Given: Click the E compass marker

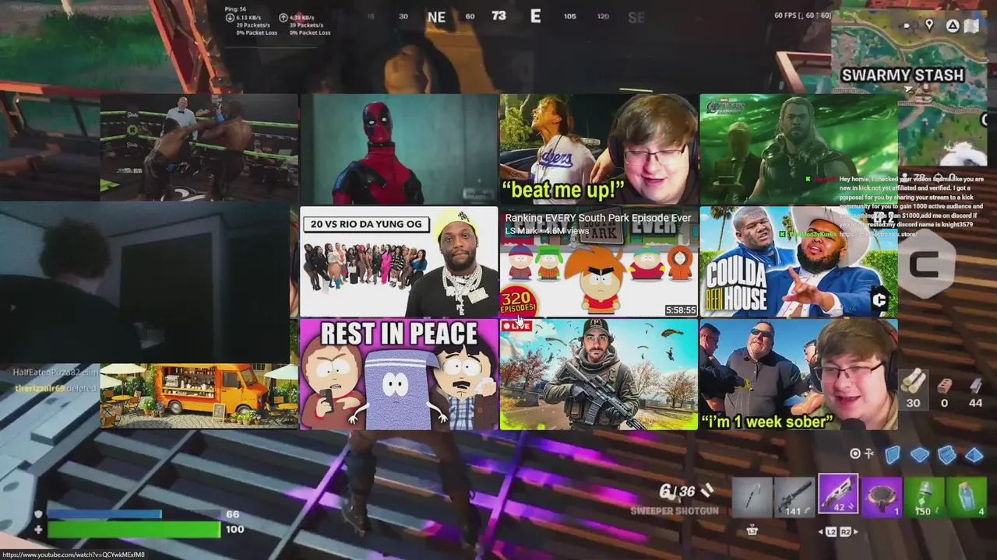Looking at the screenshot, I should [x=535, y=16].
